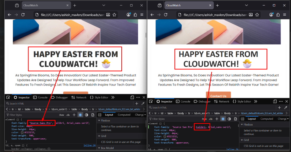Toggle the sidebar pane icon in left Inspector

tap(100, 115)
